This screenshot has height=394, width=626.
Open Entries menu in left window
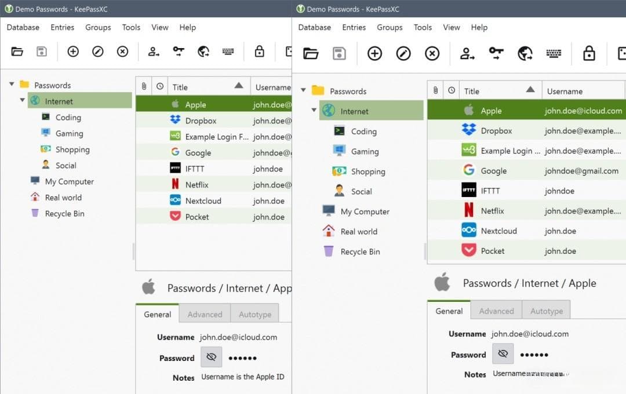tap(62, 27)
